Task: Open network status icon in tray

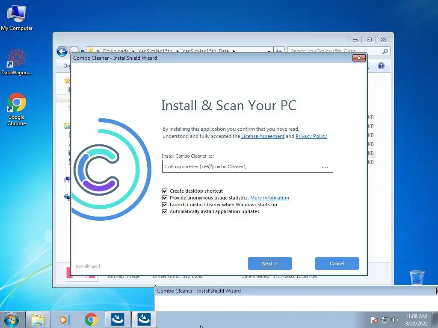Action: coord(385,320)
